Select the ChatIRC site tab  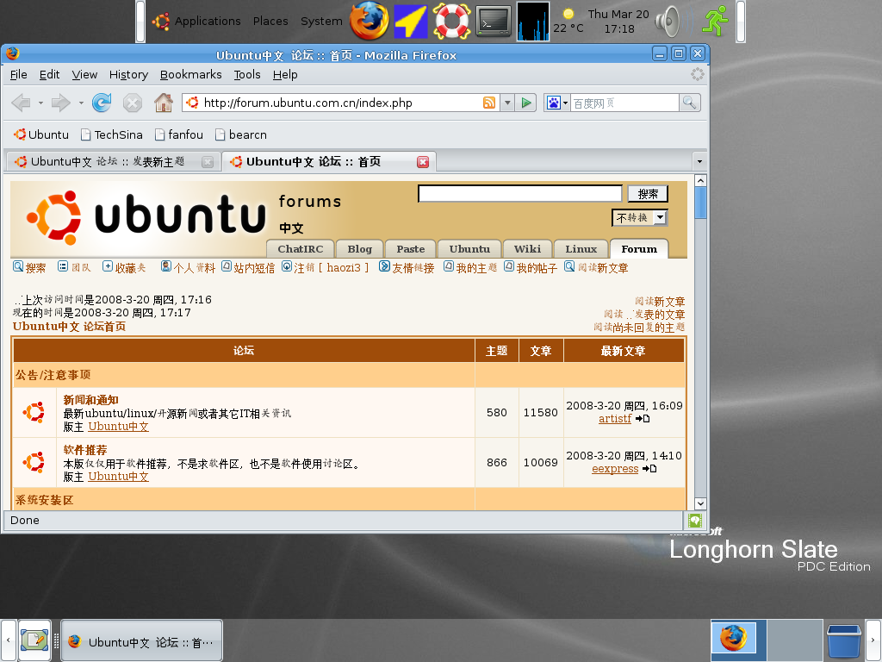(301, 249)
